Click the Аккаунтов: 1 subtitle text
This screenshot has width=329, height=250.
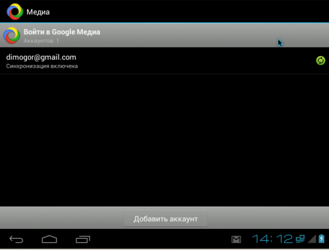point(41,41)
